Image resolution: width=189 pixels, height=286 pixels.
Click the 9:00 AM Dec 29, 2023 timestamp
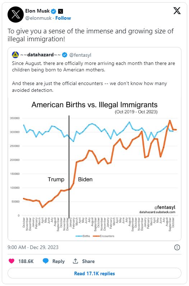(33, 247)
